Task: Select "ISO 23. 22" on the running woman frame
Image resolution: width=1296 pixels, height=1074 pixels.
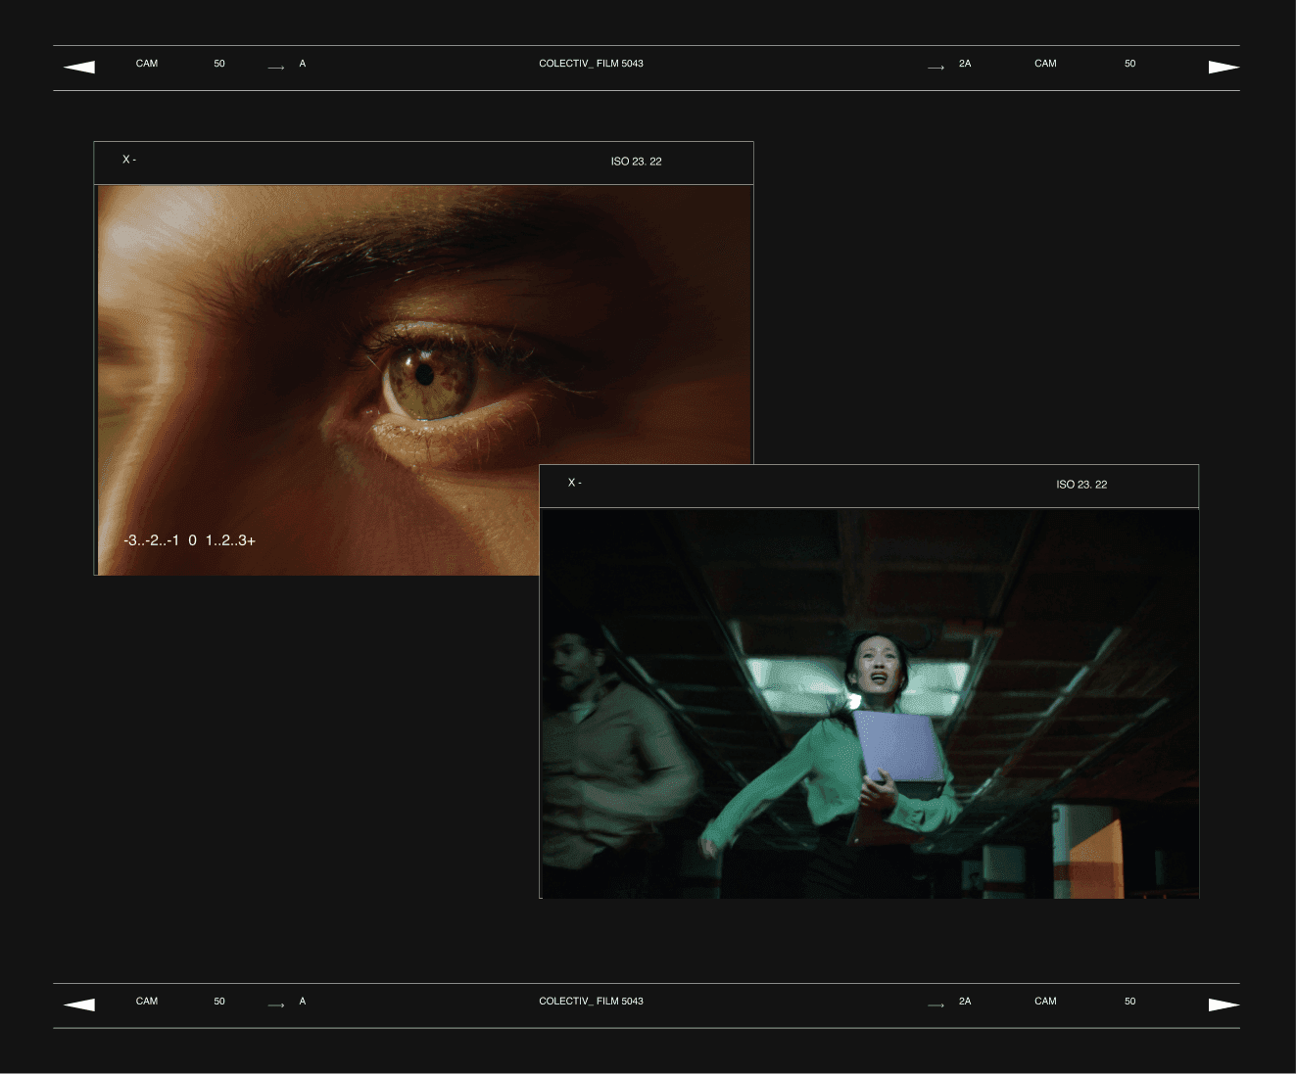Action: click(1081, 485)
